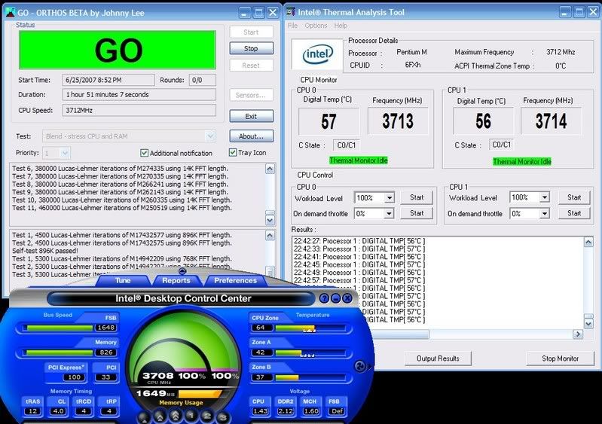Click the up-arrow expander above the Control Center tabs
The image size is (602, 424).
(183, 271)
